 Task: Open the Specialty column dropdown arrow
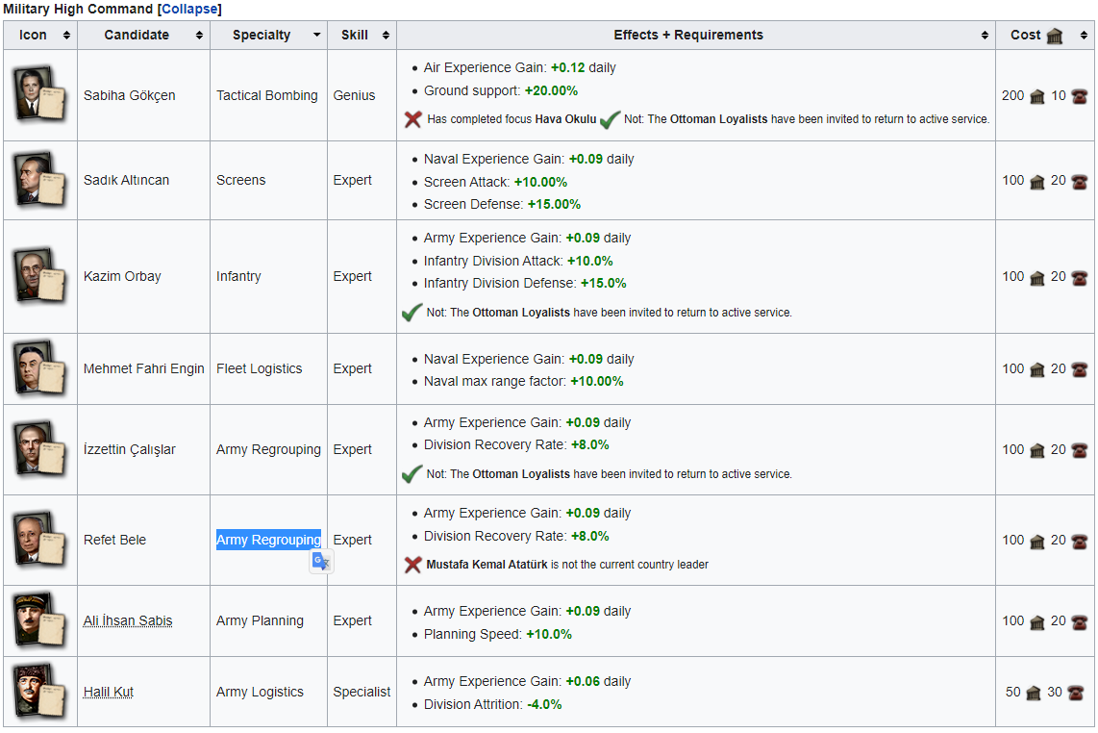tap(317, 35)
